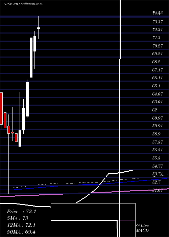Click the 58.9 price axis label

(156, 134)
